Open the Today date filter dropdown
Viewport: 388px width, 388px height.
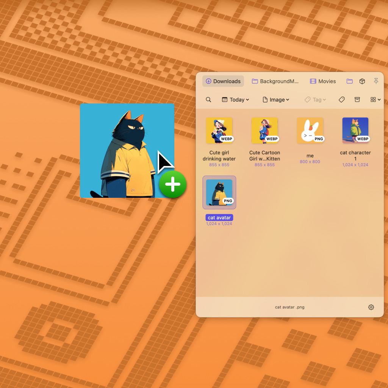[x=235, y=99]
